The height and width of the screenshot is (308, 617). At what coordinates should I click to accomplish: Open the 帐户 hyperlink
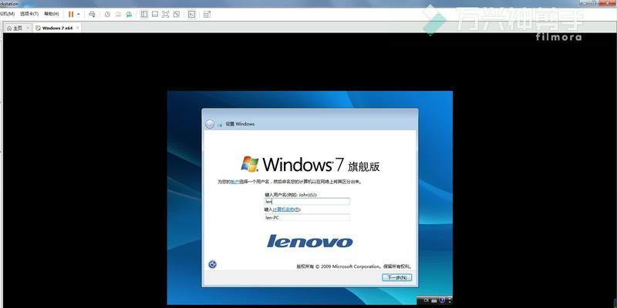point(234,182)
